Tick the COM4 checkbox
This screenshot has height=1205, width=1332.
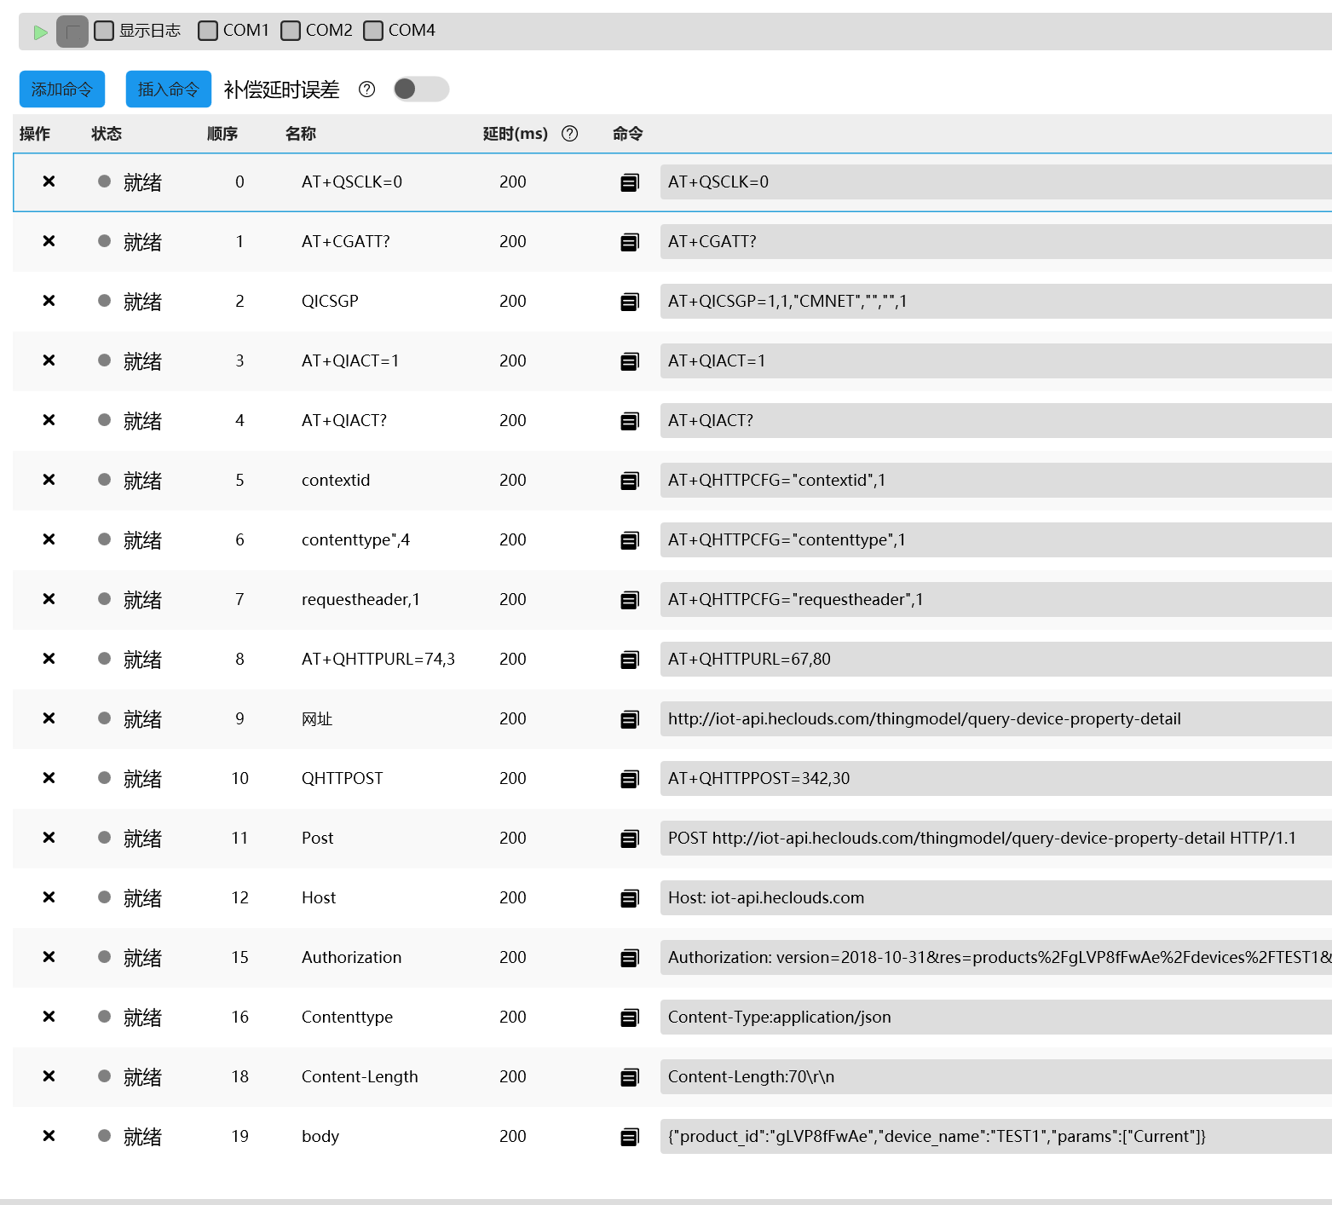[372, 31]
